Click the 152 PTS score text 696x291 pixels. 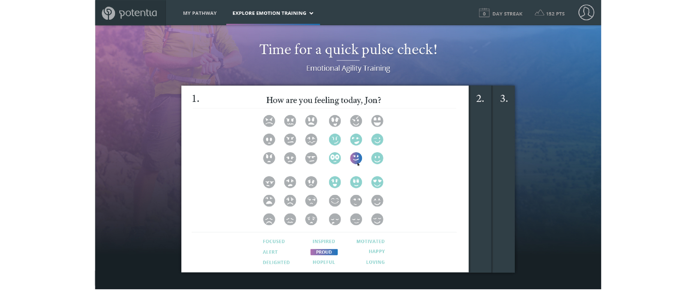(555, 14)
